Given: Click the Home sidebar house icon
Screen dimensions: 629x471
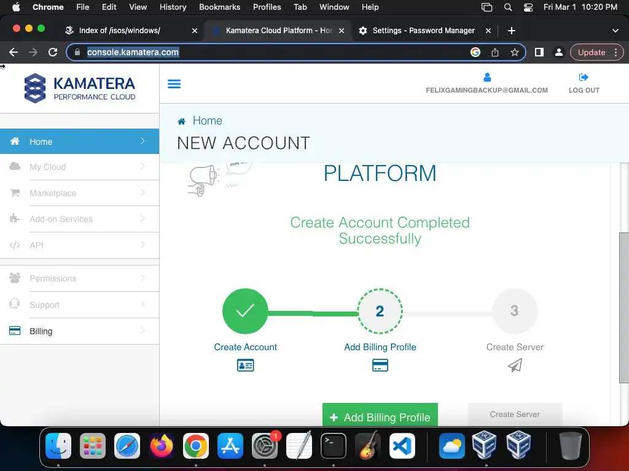Looking at the screenshot, I should tap(15, 141).
